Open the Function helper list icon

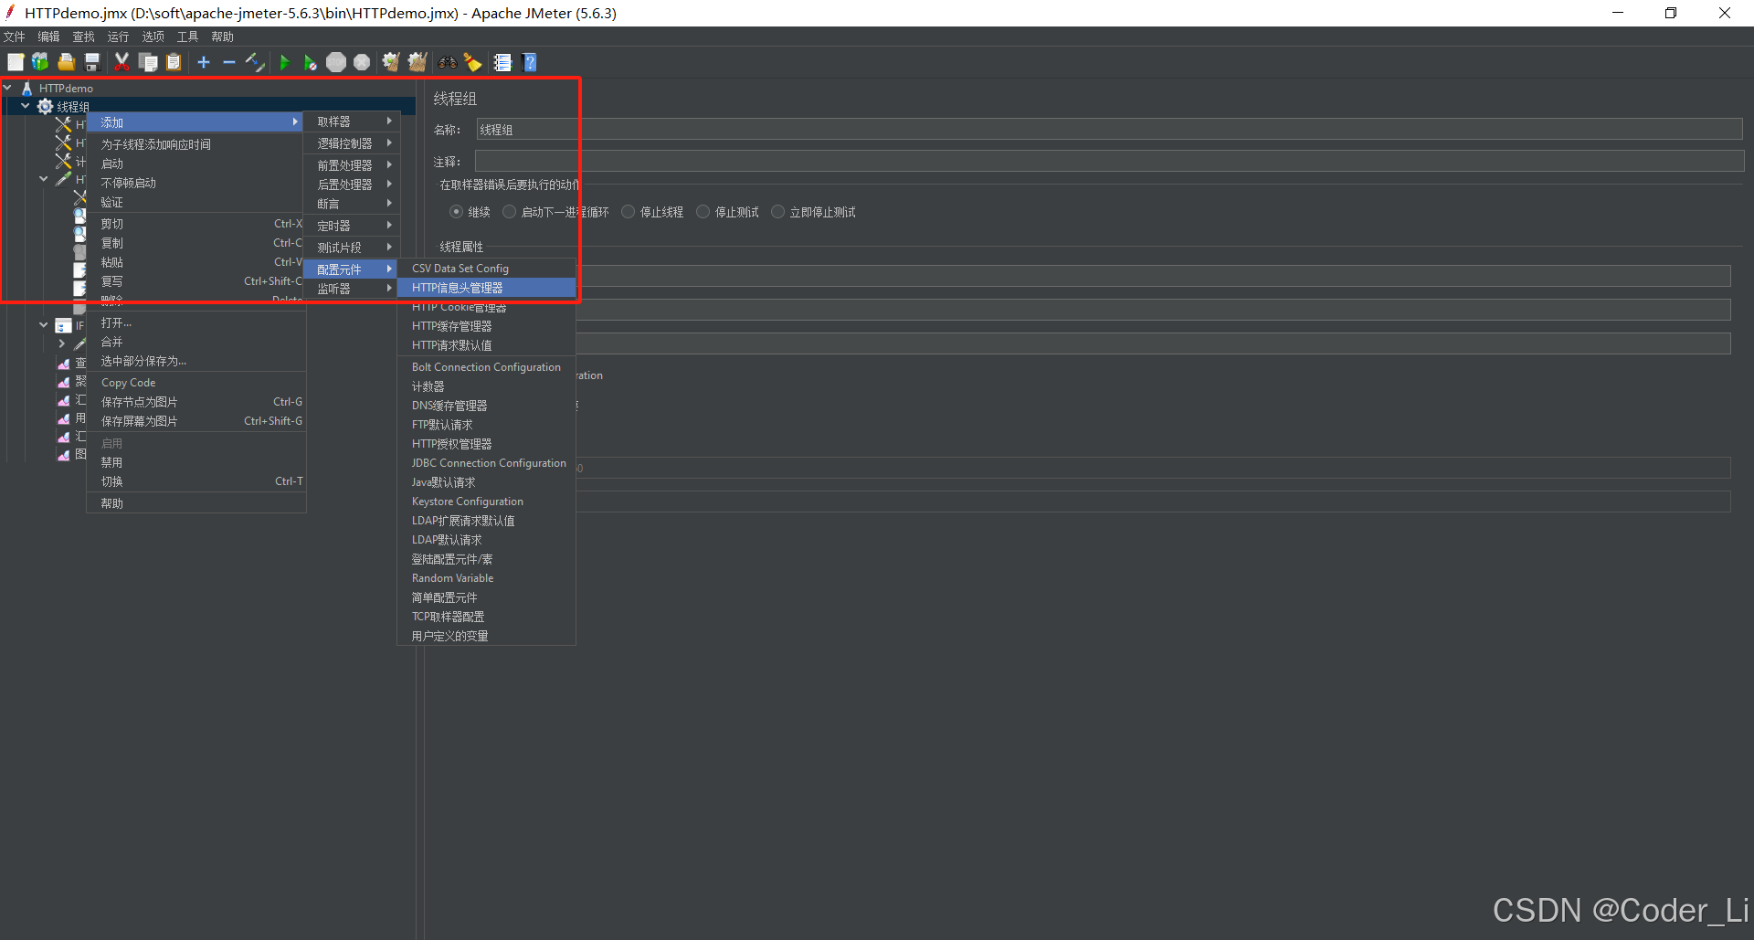click(x=502, y=62)
